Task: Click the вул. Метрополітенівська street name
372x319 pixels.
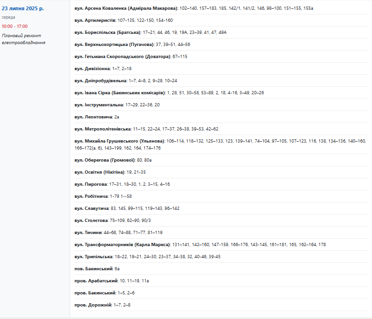Action: (x=103, y=129)
